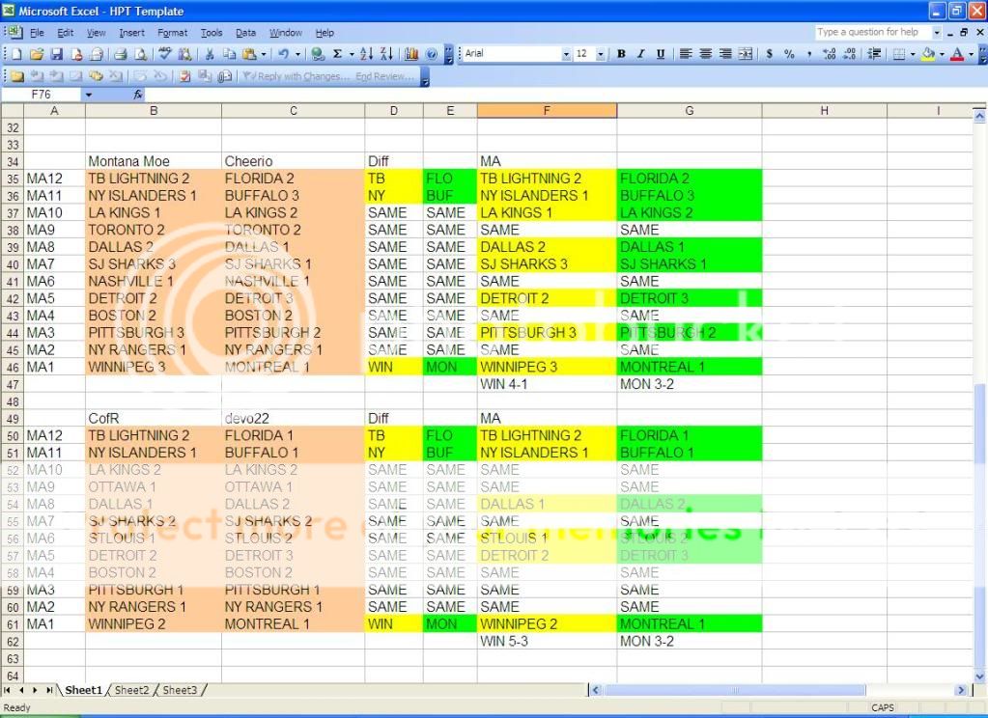Paste clipboard contents
The width and height of the screenshot is (988, 718).
pyautogui.click(x=249, y=54)
